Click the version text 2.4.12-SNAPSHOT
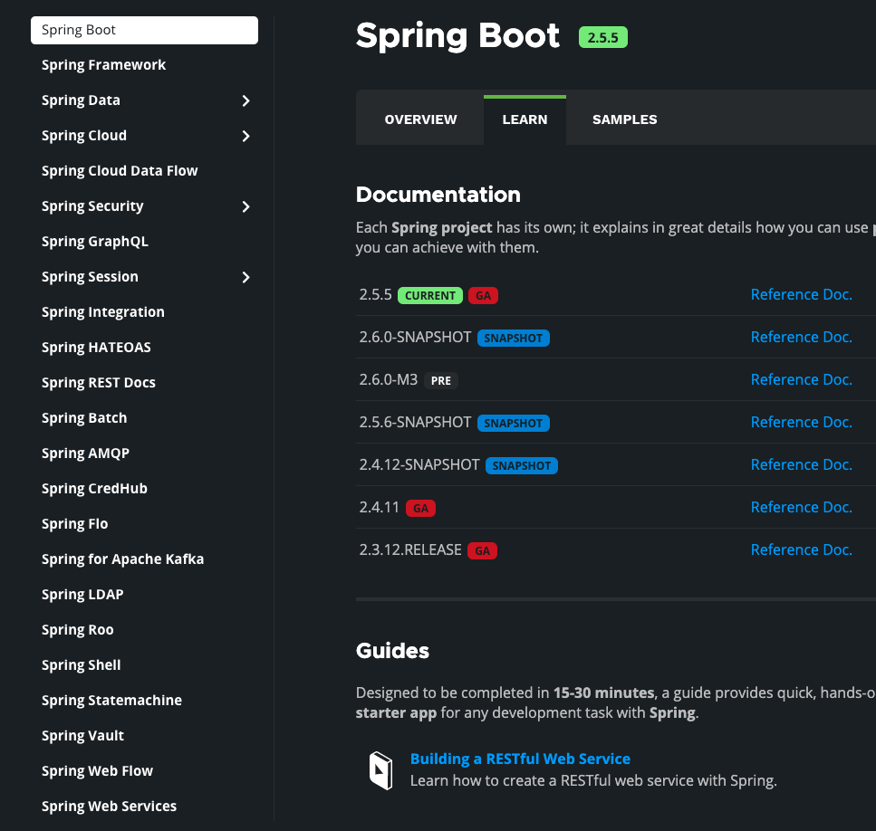This screenshot has height=831, width=876. (419, 465)
